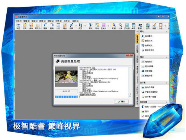Screen dimensions: 186x140
Task: Click the 撤销 undo arrow icon
Action: (45, 26)
